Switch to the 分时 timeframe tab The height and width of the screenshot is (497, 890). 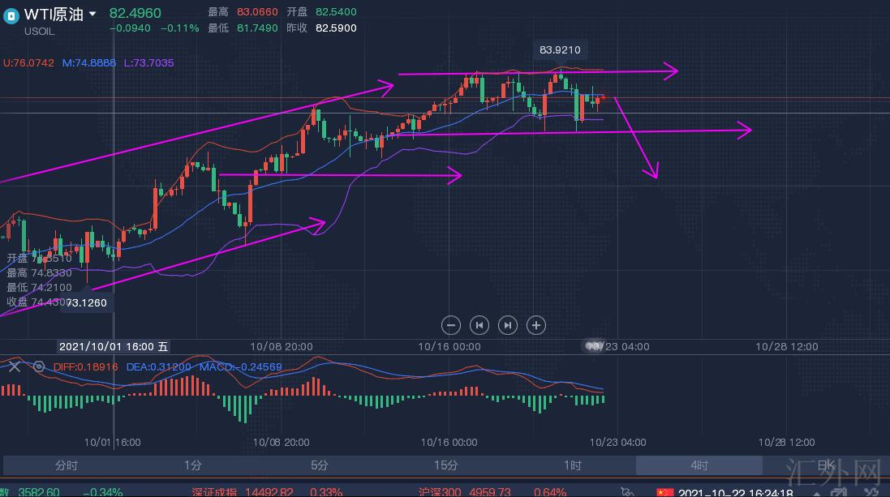(x=67, y=465)
